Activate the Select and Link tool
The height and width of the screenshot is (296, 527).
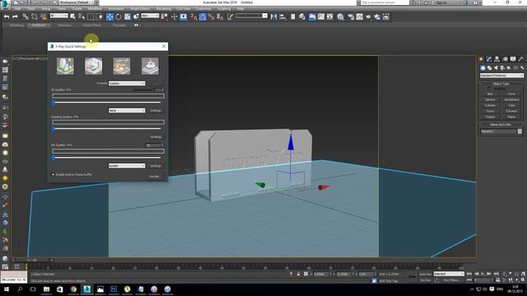(26, 16)
